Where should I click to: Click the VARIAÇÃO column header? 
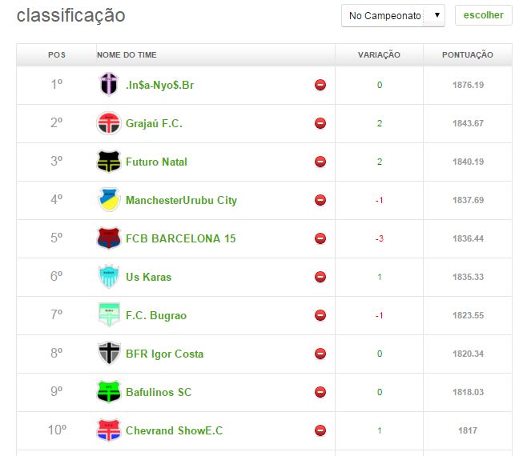[x=379, y=55]
